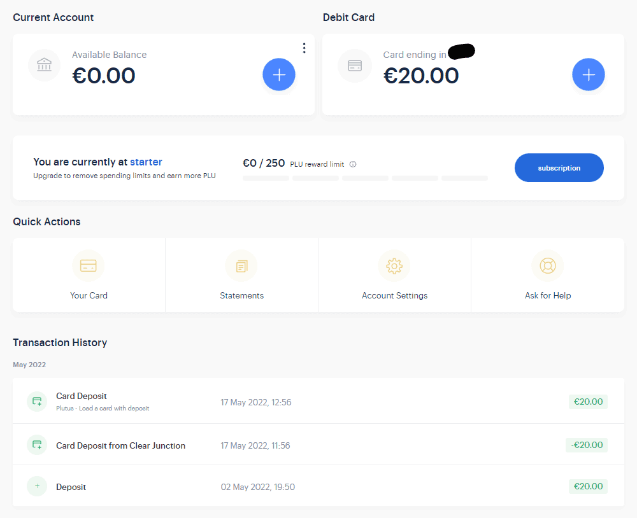This screenshot has width=637, height=518.
Task: Click the card icon beside Card ending in
Action: pyautogui.click(x=355, y=66)
